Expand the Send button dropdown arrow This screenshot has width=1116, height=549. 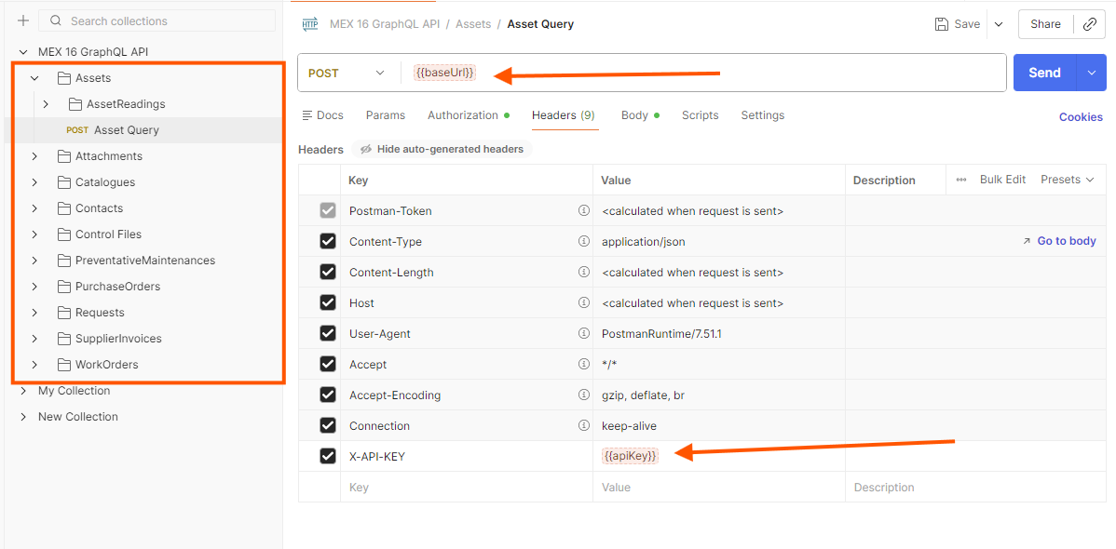pyautogui.click(x=1091, y=73)
